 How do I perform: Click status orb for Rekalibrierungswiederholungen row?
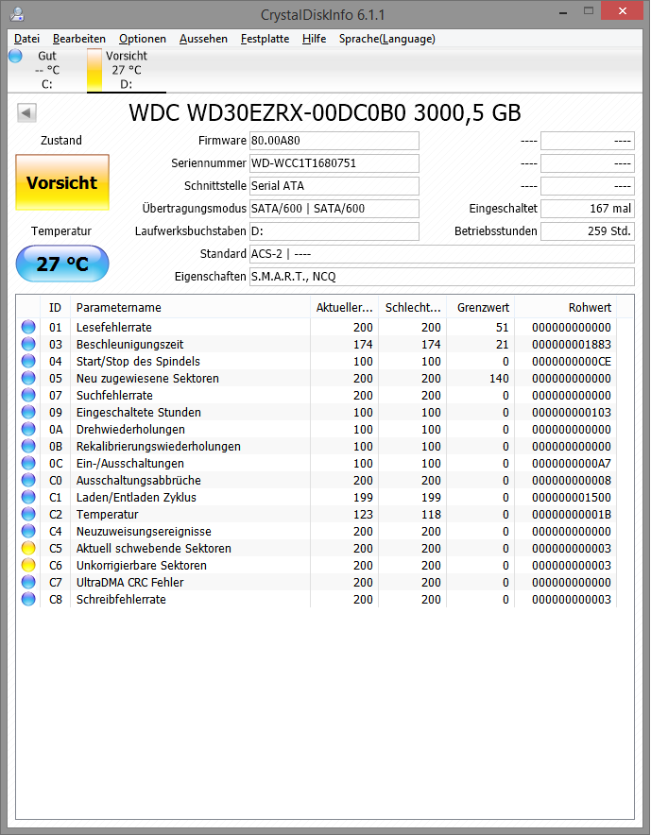(28, 446)
